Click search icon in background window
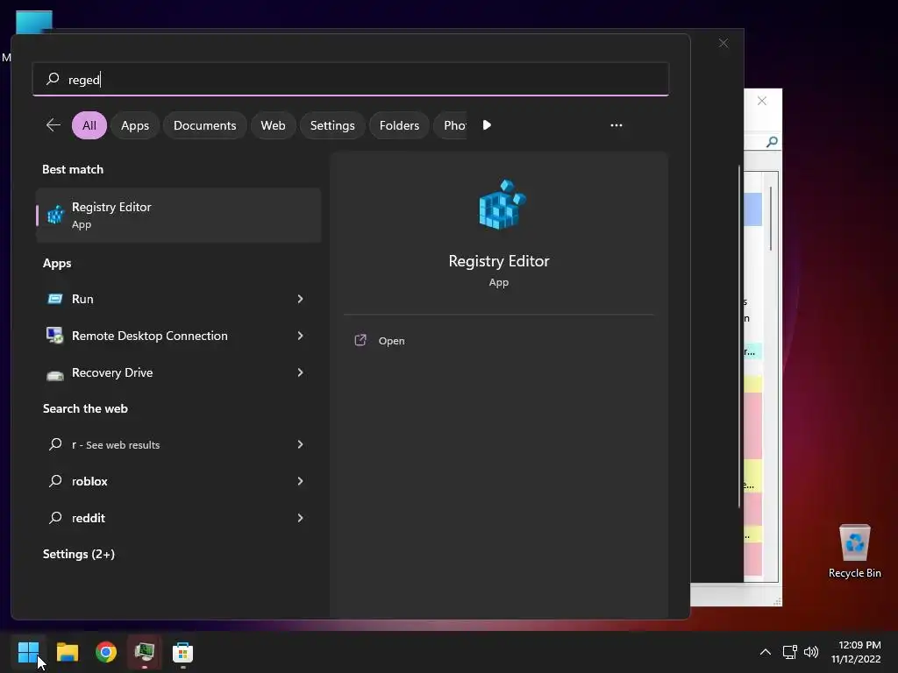The width and height of the screenshot is (898, 673). (772, 141)
